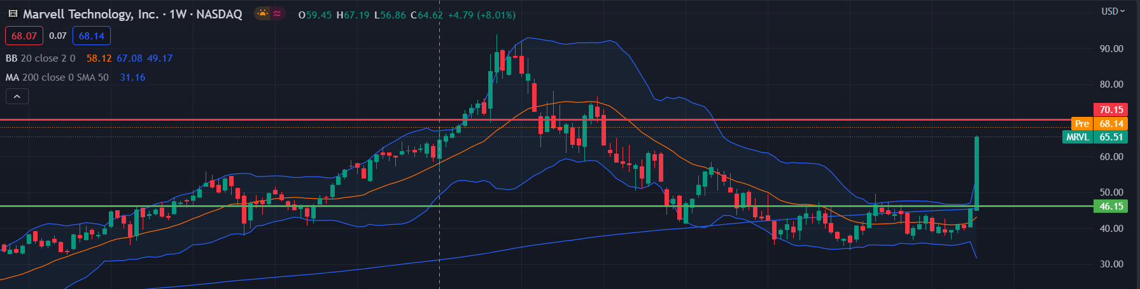Click the MA value 31.16
The image size is (1140, 289).
tap(132, 77)
